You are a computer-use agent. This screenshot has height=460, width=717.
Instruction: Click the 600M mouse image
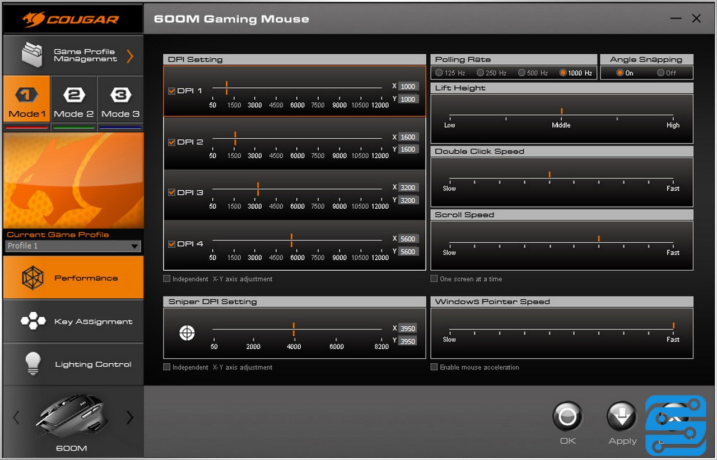tap(71, 417)
